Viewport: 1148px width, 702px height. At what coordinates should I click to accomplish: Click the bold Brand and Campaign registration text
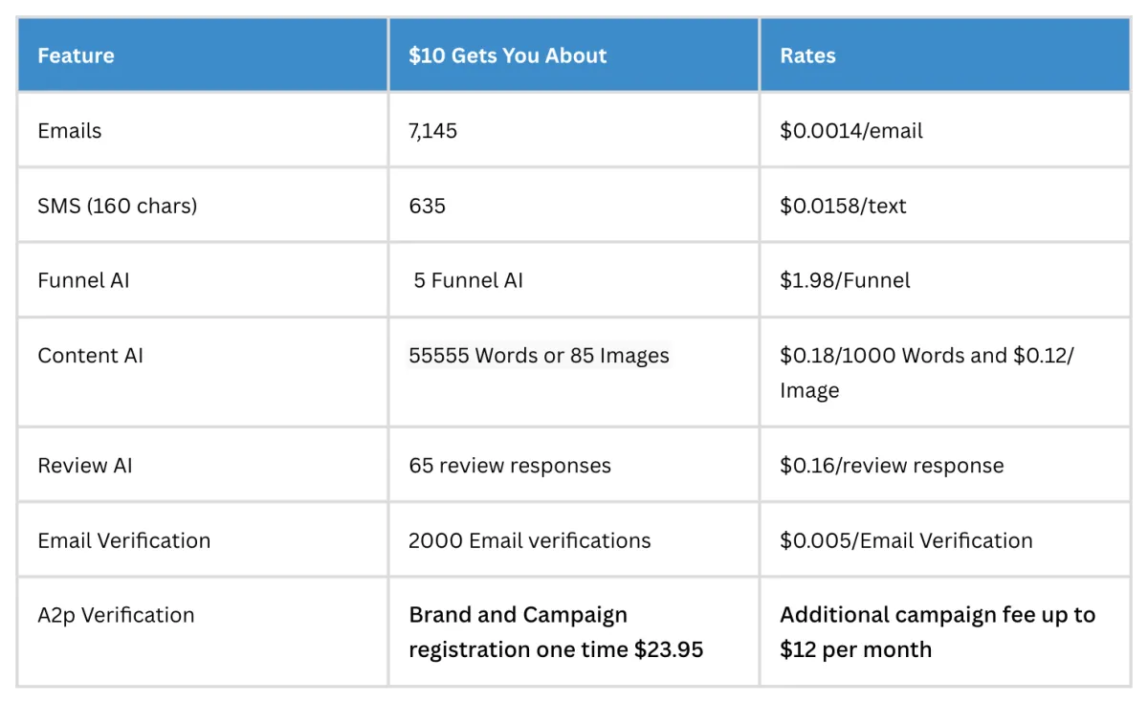(x=556, y=631)
